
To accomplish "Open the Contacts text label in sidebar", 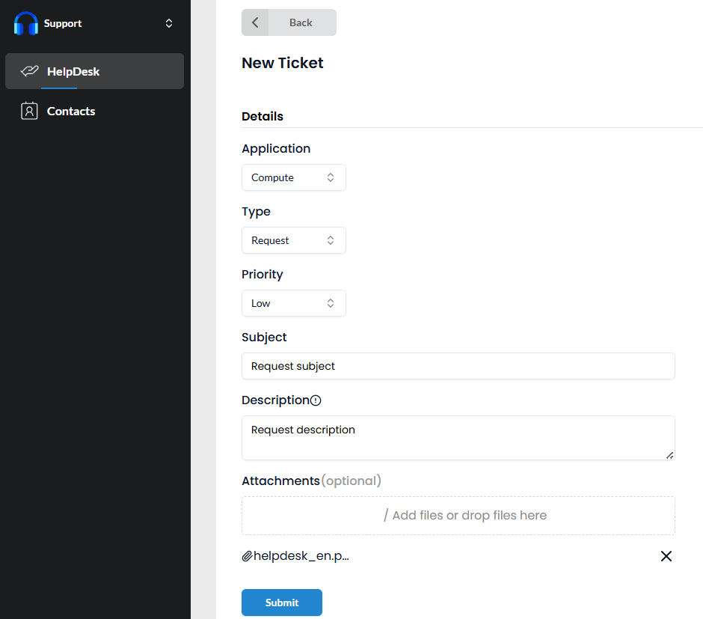I will point(71,112).
